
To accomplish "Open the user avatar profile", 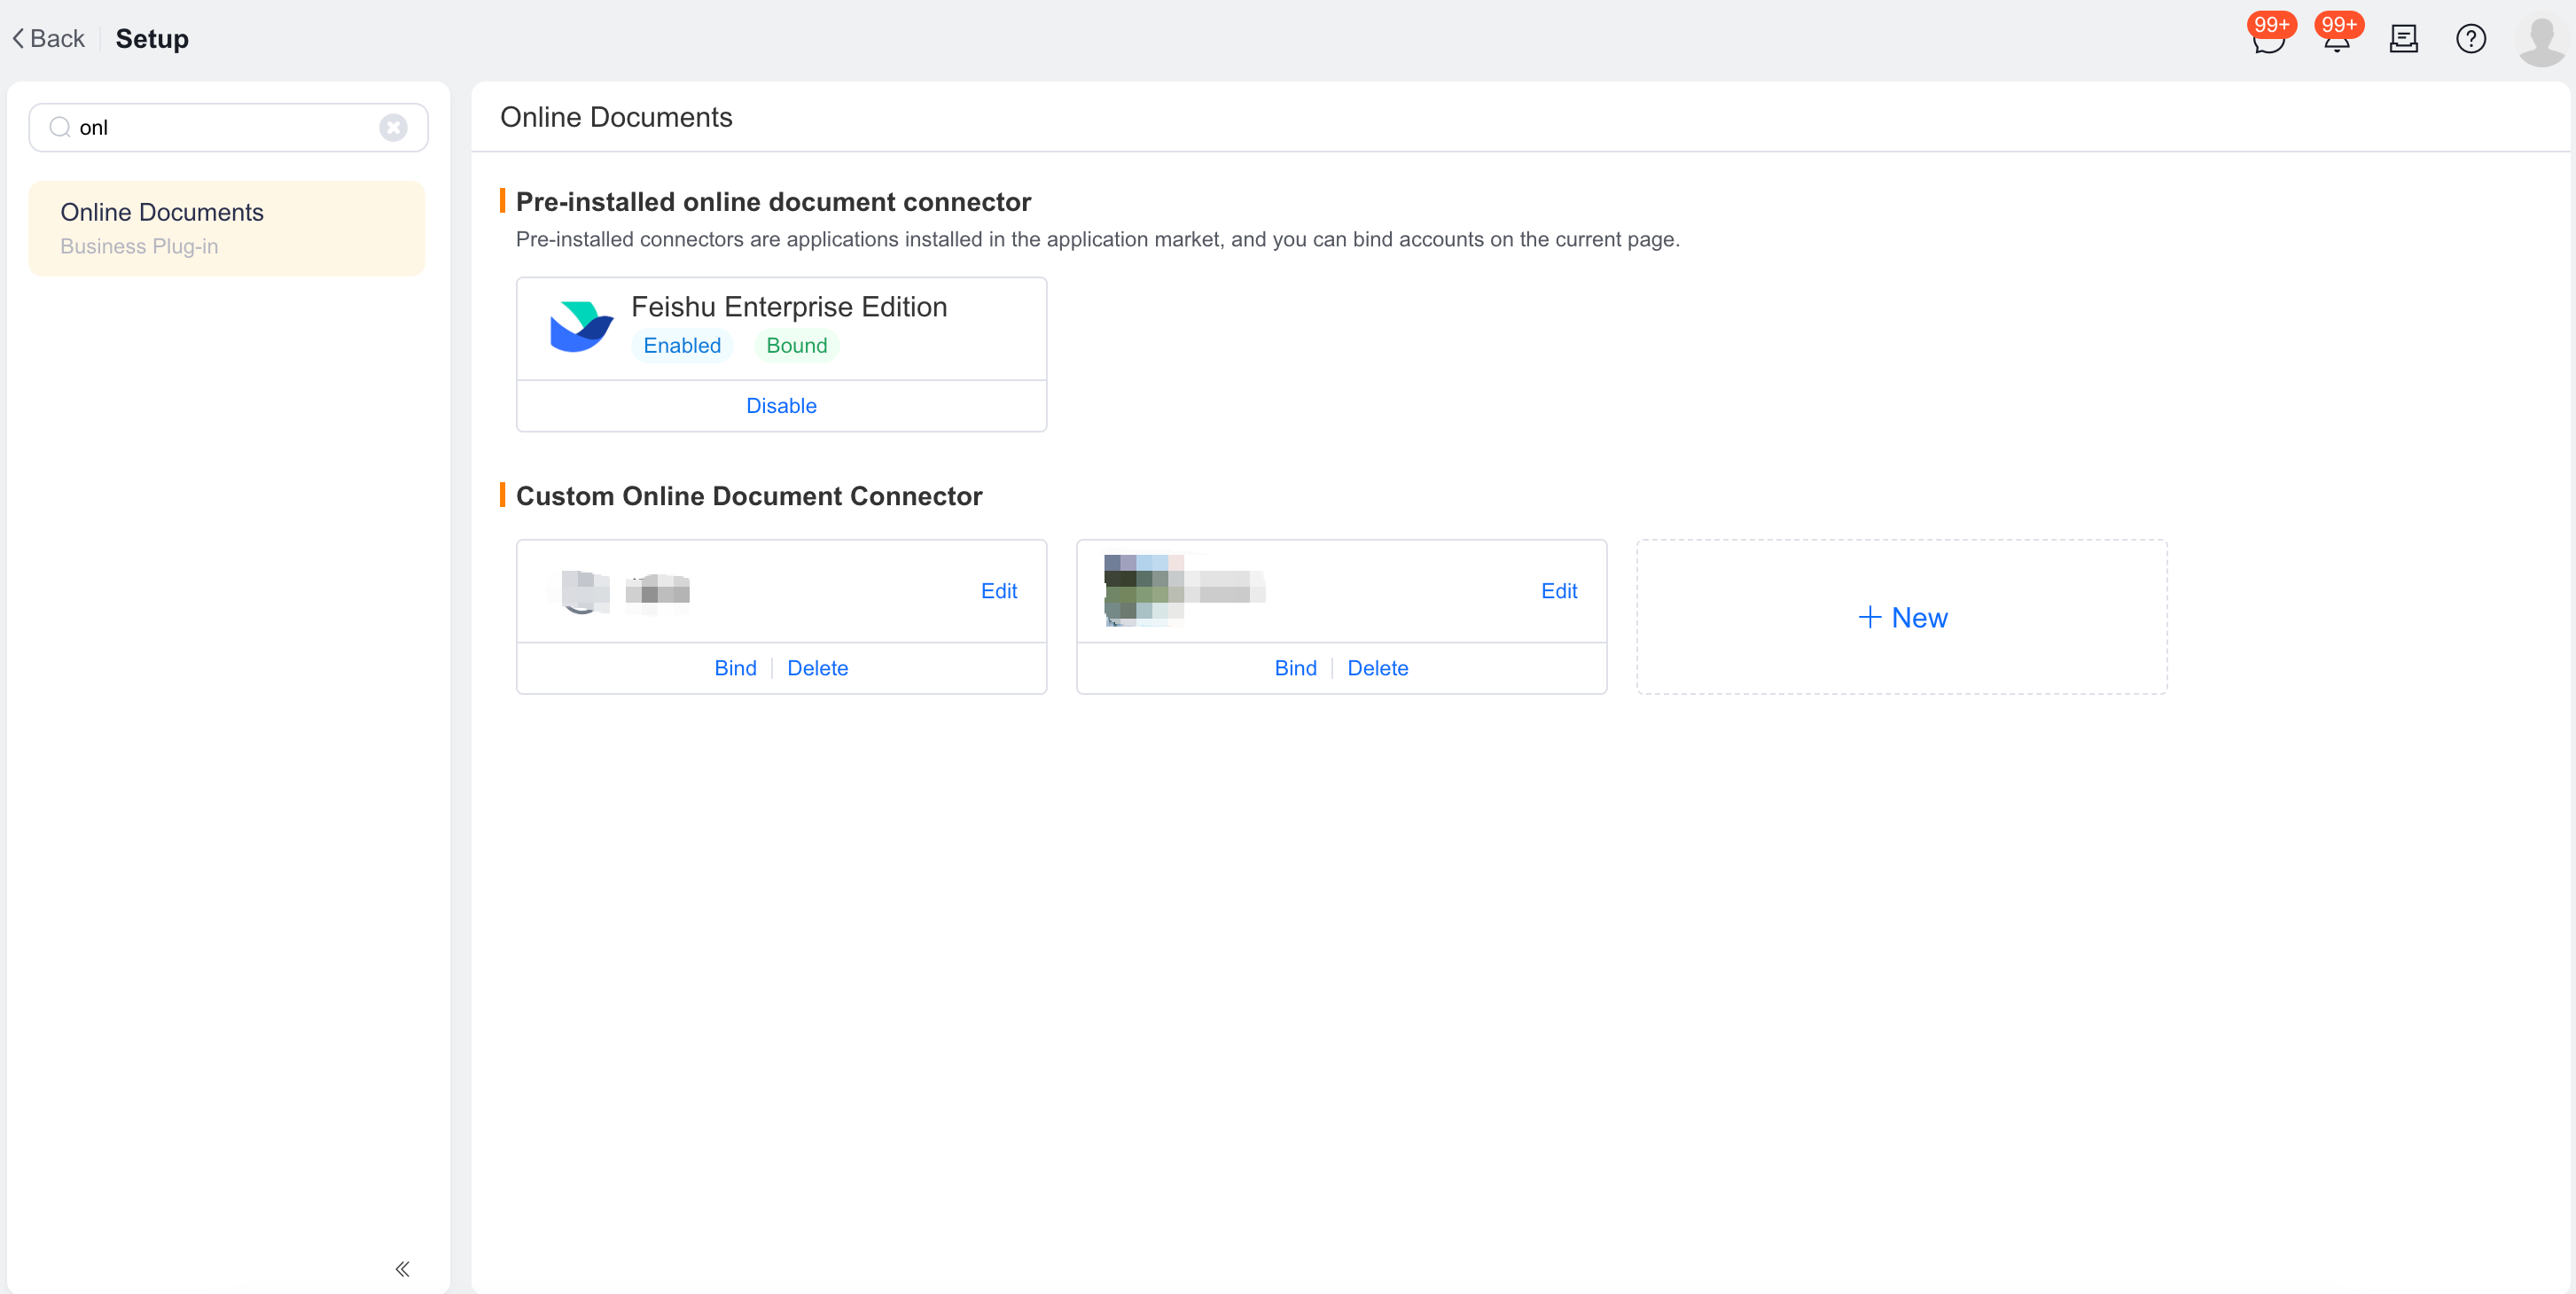I will 2541,40.
